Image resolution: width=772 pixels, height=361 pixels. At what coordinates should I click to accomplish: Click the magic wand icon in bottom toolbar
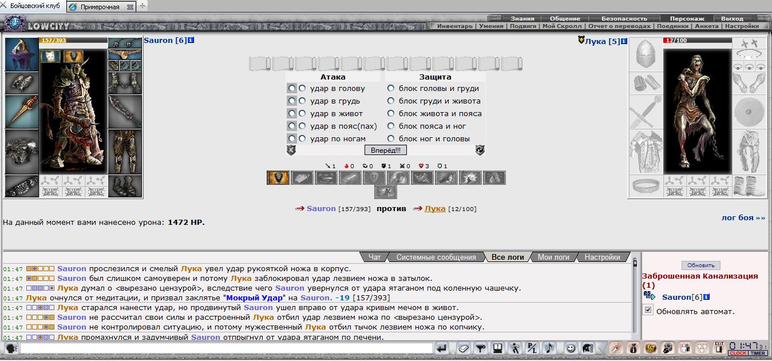[x=616, y=348]
